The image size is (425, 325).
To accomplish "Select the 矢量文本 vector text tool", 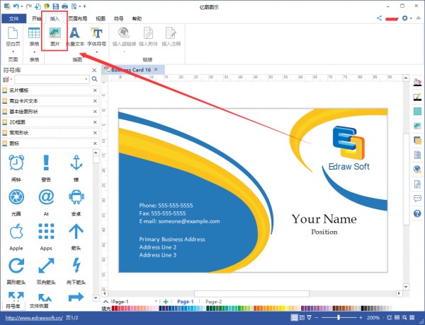I will point(75,36).
